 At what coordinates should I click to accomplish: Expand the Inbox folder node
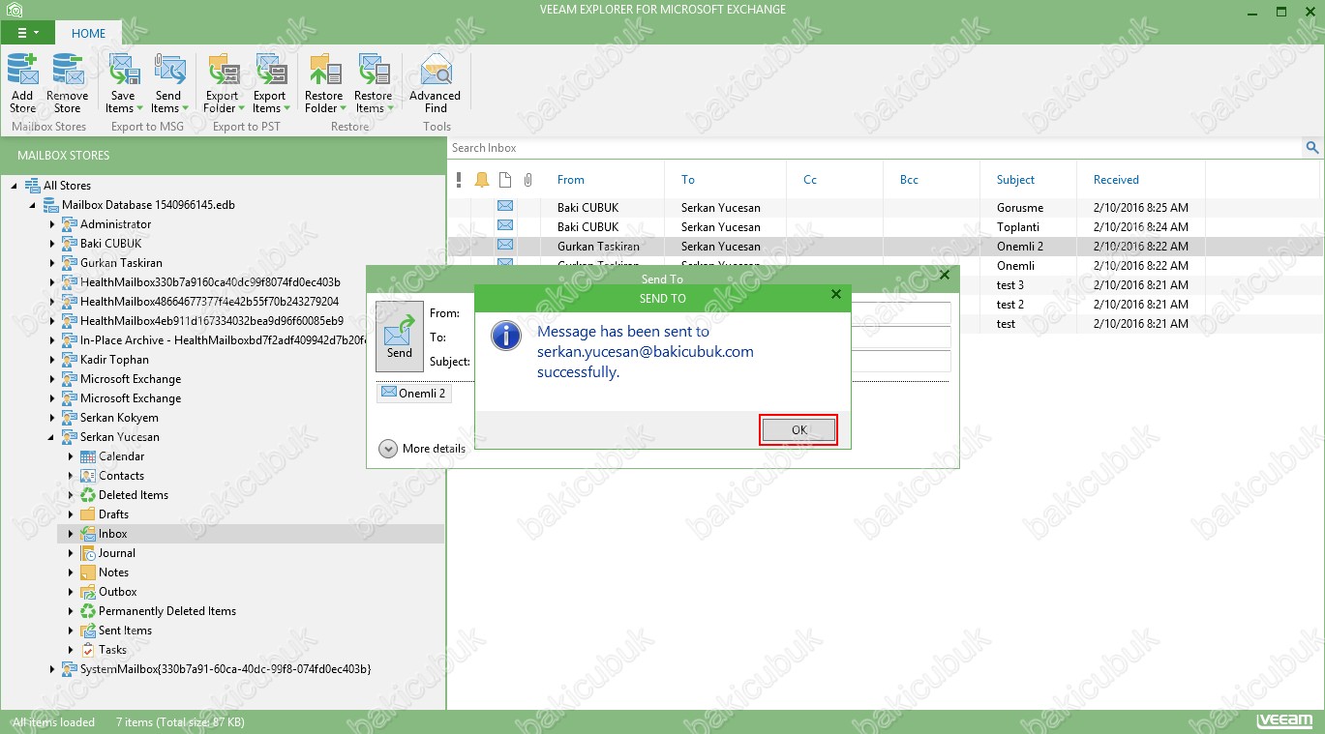(x=71, y=534)
